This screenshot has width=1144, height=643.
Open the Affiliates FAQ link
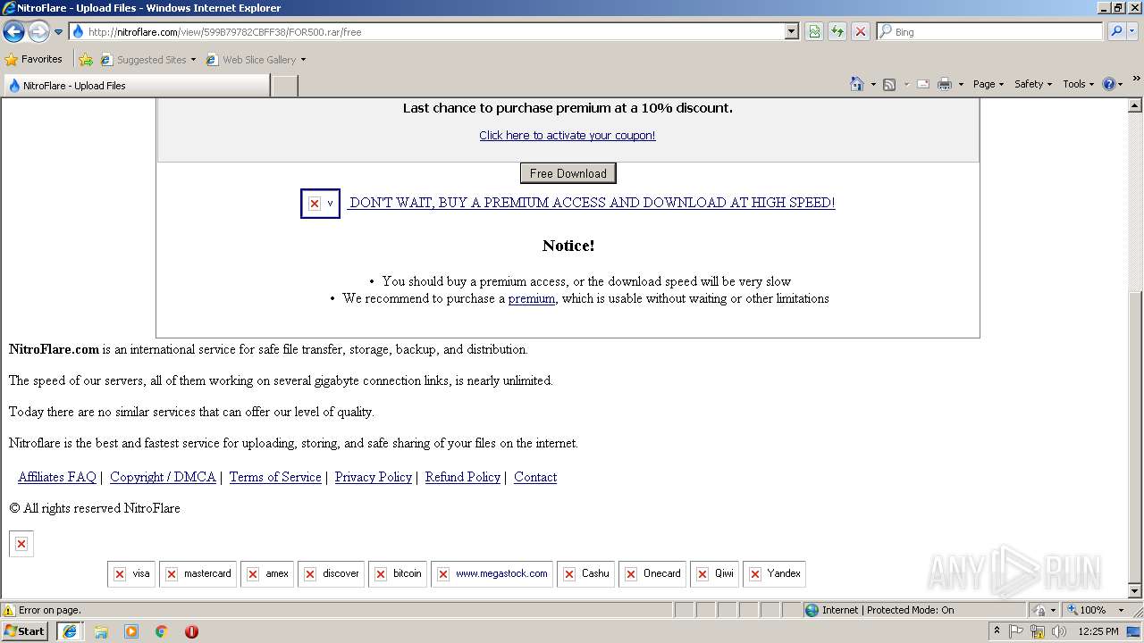[x=57, y=477]
